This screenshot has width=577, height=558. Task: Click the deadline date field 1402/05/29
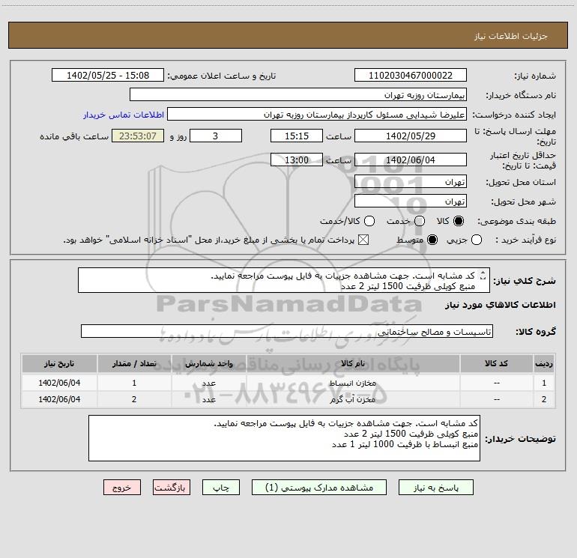click(411, 136)
